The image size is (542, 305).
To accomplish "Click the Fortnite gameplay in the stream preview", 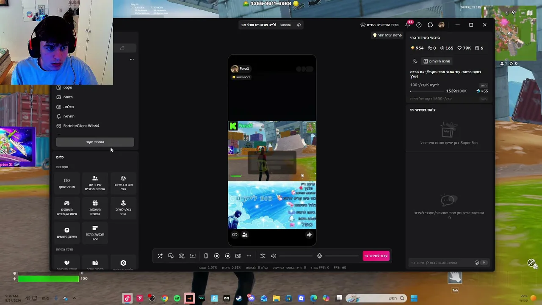I will [x=272, y=151].
